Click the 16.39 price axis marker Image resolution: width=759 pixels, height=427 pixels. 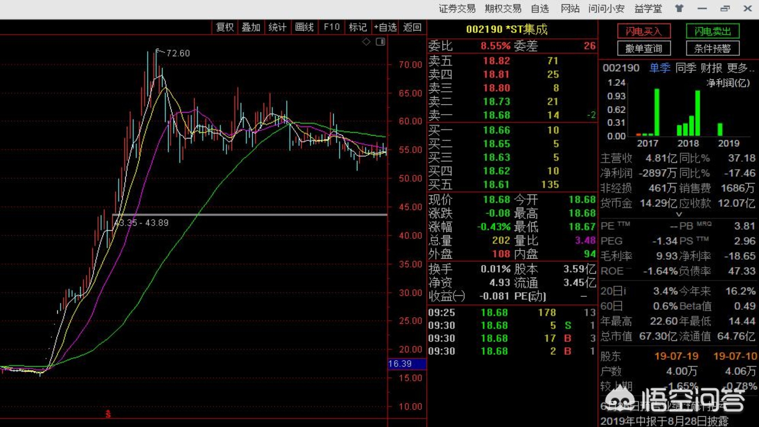[x=407, y=364]
